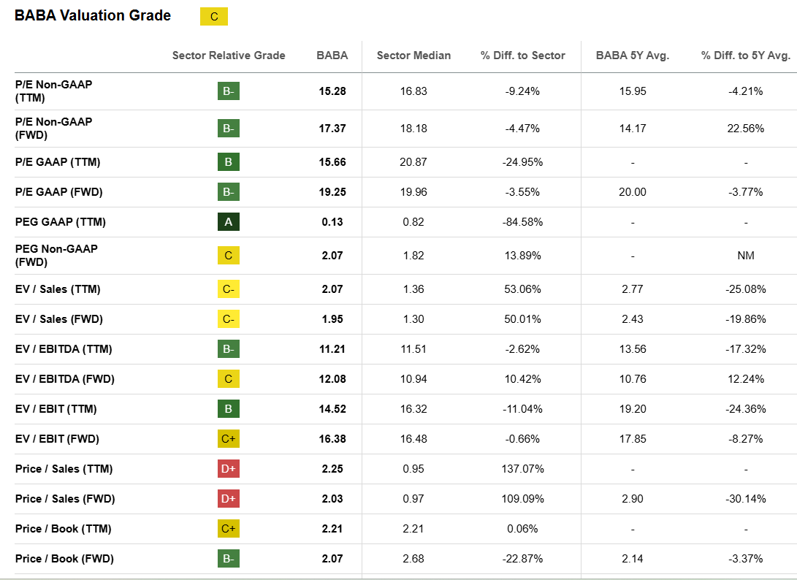Click the Sector Relative Grade column header
The image size is (797, 580).
229,56
